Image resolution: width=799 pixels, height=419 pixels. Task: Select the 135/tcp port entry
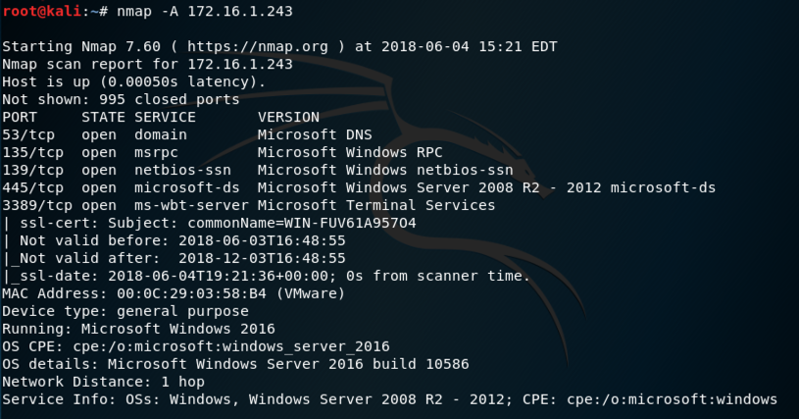click(30, 152)
